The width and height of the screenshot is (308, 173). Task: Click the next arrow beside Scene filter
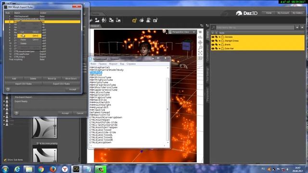pyautogui.click(x=302, y=27)
